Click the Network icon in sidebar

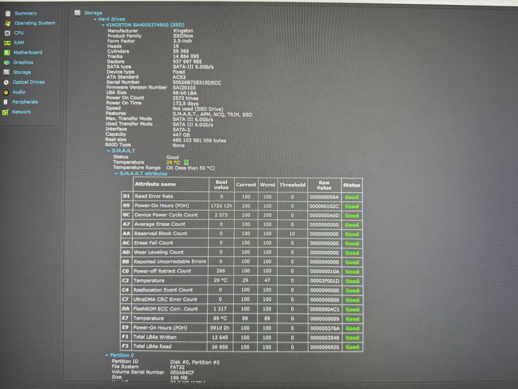[5, 112]
